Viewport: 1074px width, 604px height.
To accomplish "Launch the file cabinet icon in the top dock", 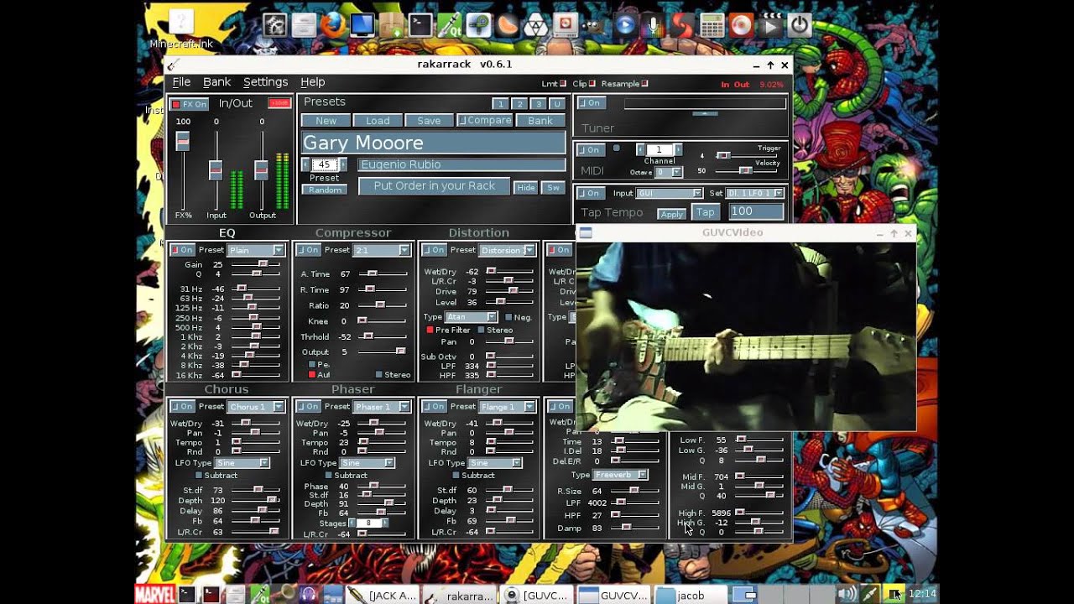I will point(304,24).
